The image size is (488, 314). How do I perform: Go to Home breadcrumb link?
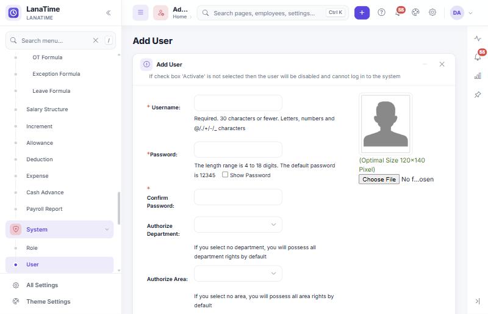click(180, 17)
